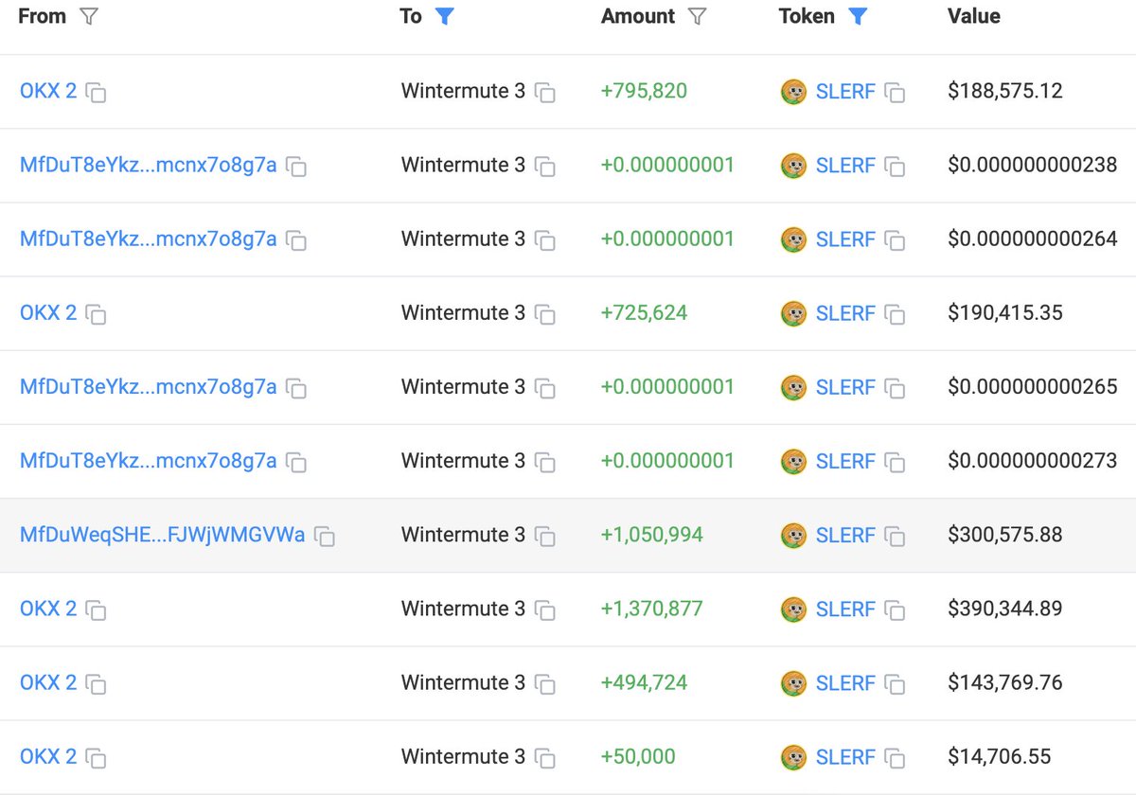Open SLERF token link in the $300,575.88 row
The image size is (1136, 795).
click(x=845, y=535)
